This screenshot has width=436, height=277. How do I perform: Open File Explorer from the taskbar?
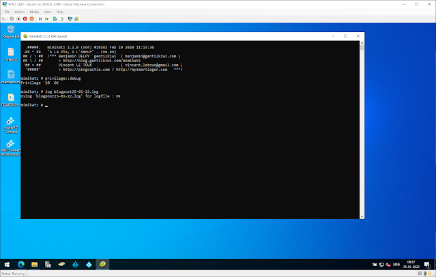click(x=35, y=265)
